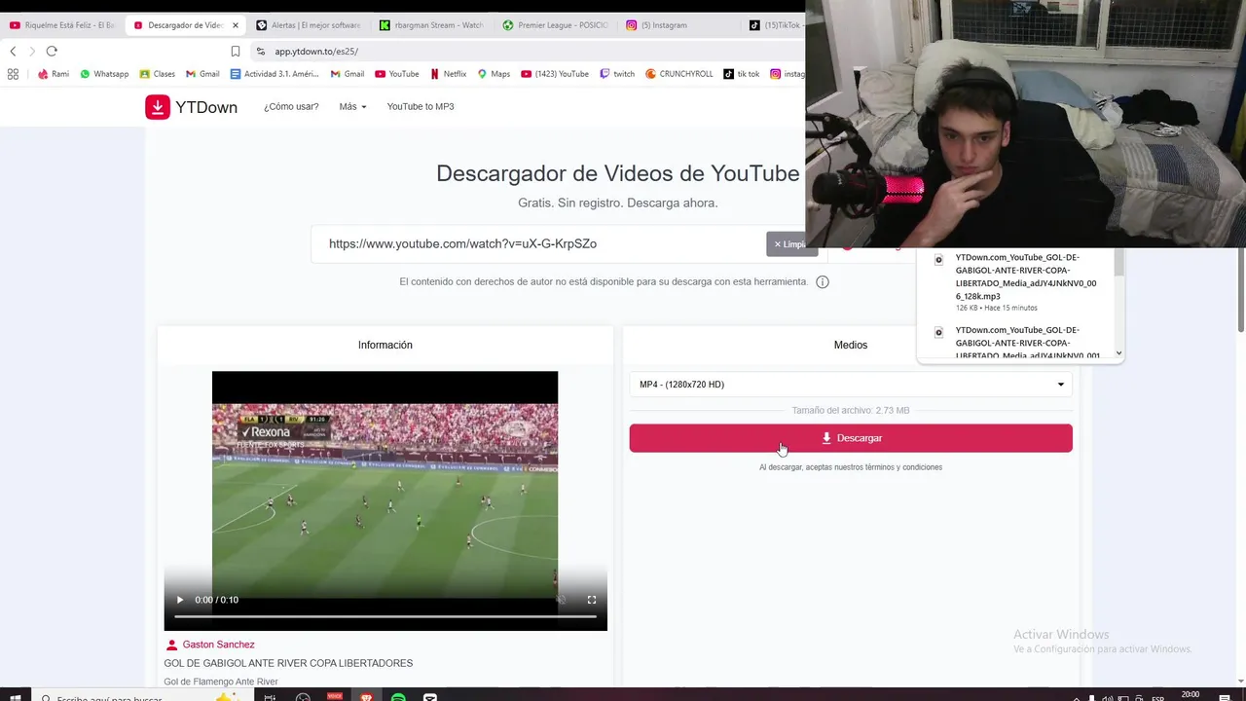
Task: Open the Brave browser taskbar icon
Action: click(x=366, y=697)
